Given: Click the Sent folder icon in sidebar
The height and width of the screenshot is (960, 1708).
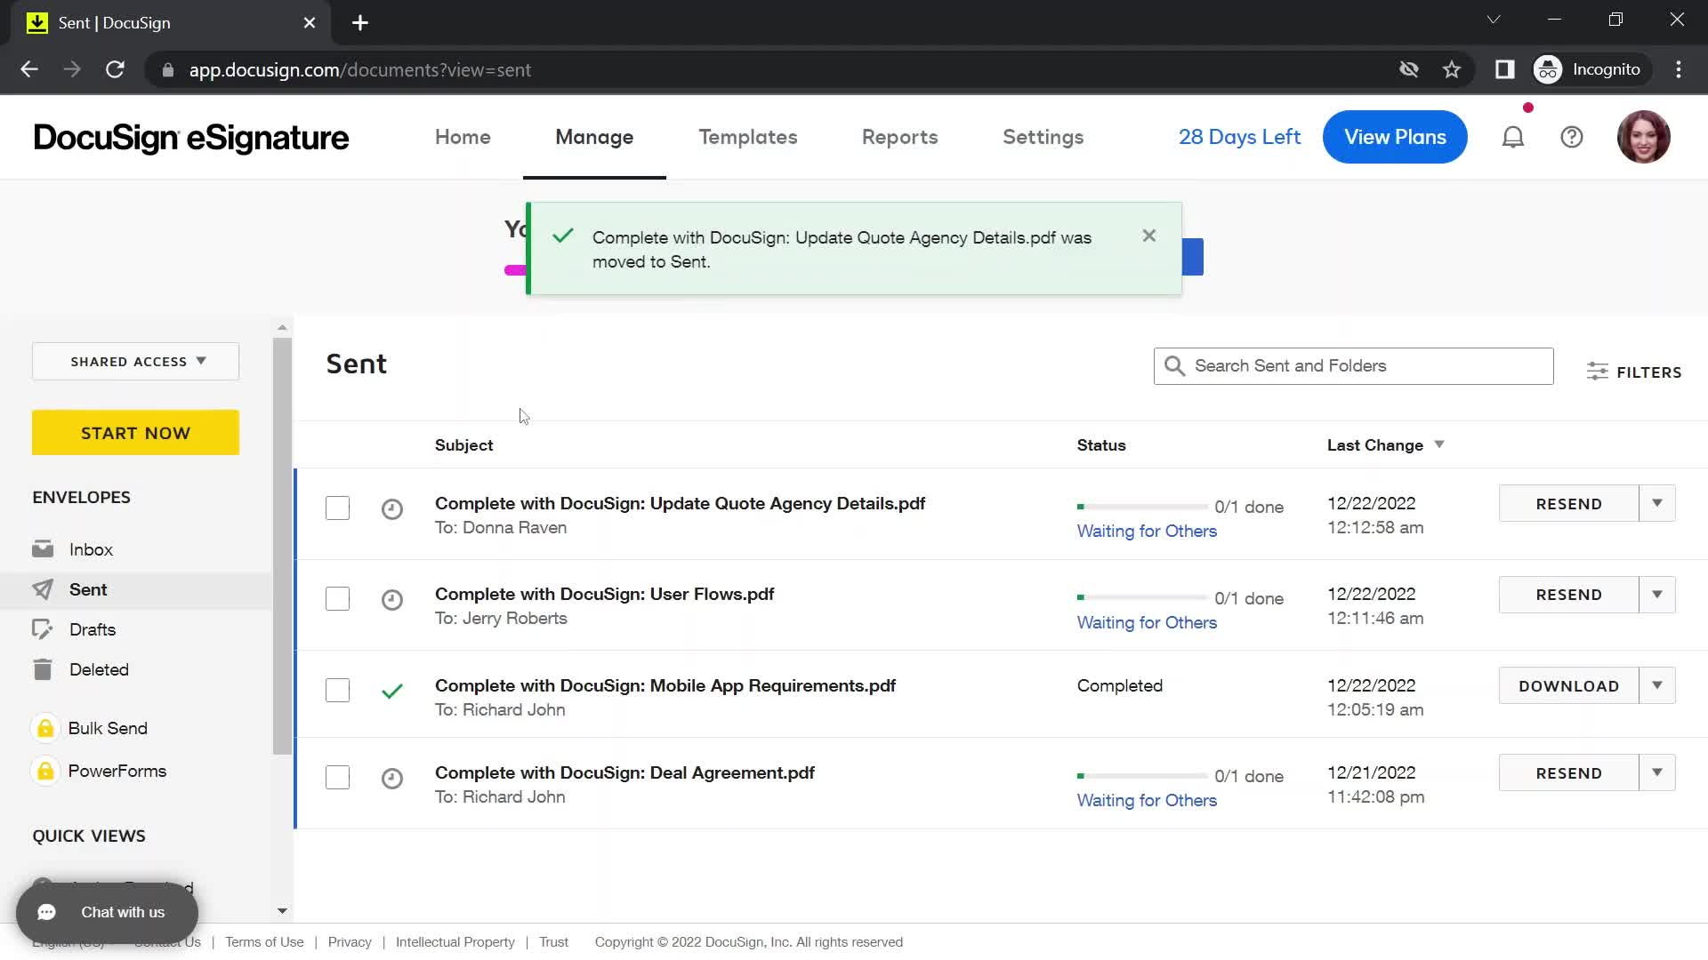Looking at the screenshot, I should pos(41,588).
